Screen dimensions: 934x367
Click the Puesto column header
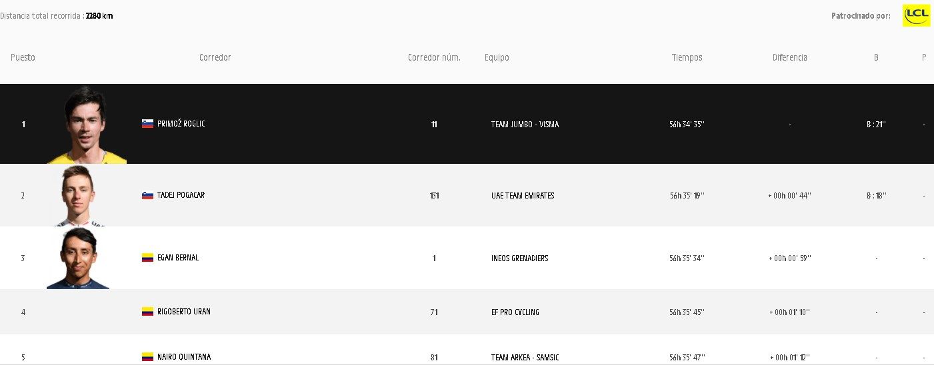pos(23,58)
